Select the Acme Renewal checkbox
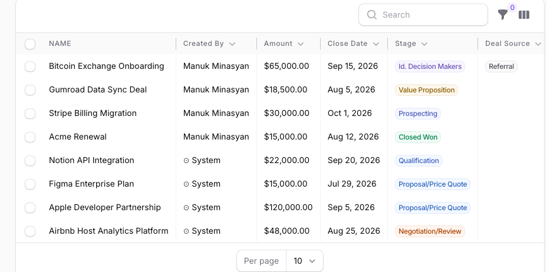Screen dimensions: 547x272 pos(30,137)
